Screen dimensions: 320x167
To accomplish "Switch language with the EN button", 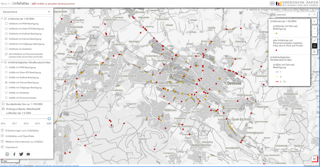I will coord(272,3).
